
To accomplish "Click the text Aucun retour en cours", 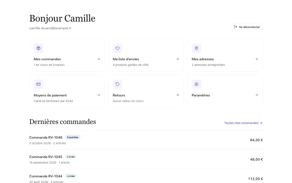I will (128, 101).
